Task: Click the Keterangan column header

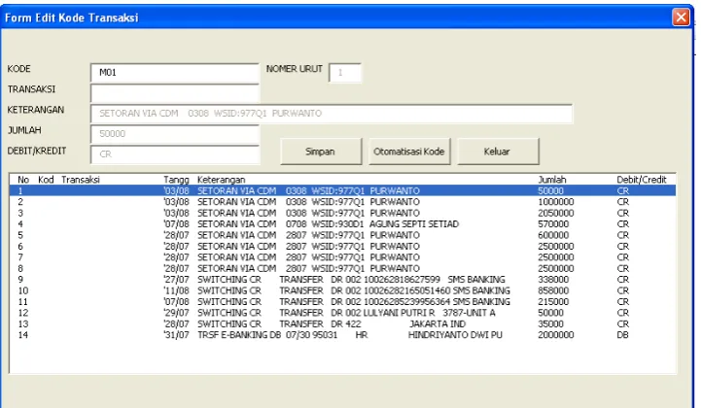Action: pos(222,180)
